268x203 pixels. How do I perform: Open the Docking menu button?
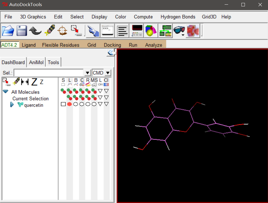[x=112, y=45]
